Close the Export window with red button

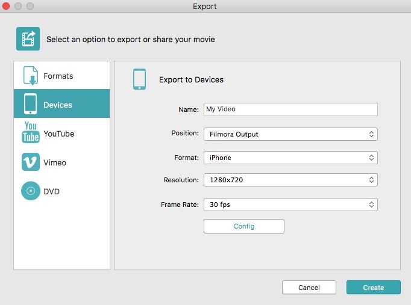coord(7,6)
